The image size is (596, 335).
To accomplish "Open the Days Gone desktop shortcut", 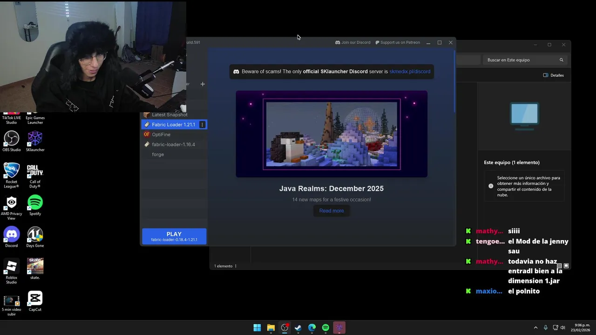I will pos(35,237).
